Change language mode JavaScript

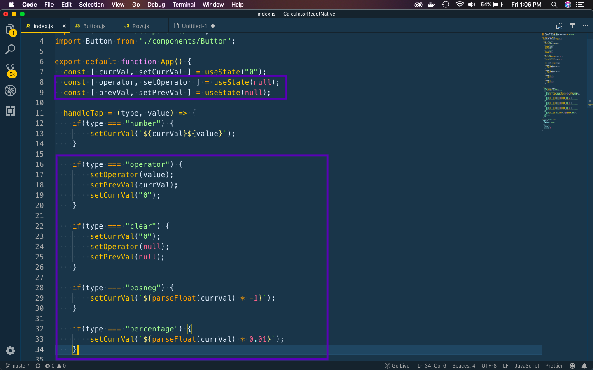527,366
